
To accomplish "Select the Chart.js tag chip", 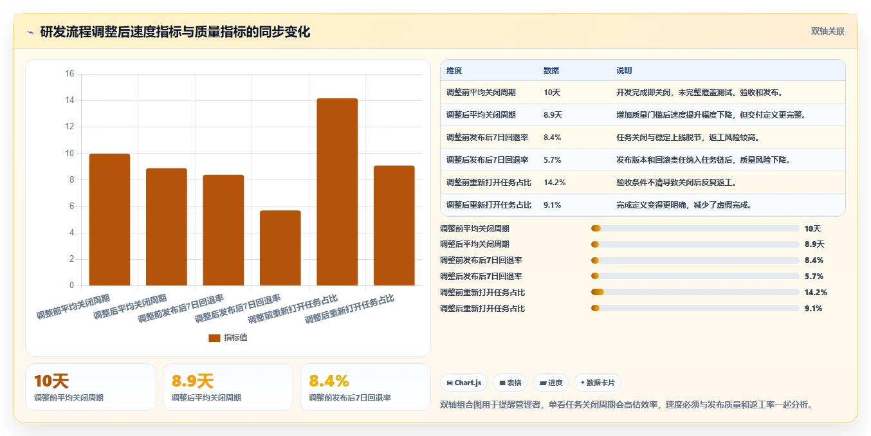I will coord(464,383).
